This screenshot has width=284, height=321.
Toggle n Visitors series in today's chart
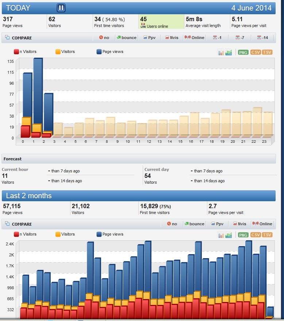[25, 51]
